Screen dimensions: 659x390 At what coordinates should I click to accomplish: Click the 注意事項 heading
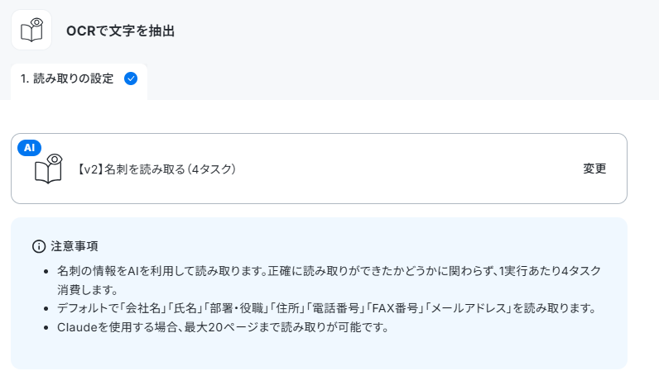coord(75,246)
